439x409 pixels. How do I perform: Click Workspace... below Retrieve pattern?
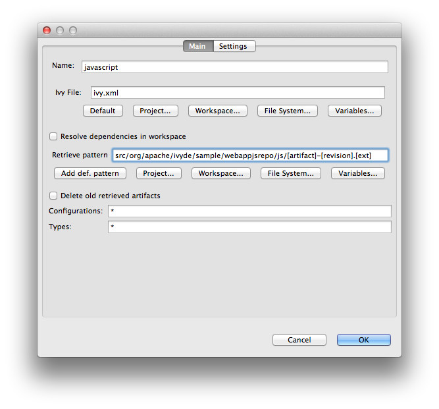pyautogui.click(x=221, y=173)
